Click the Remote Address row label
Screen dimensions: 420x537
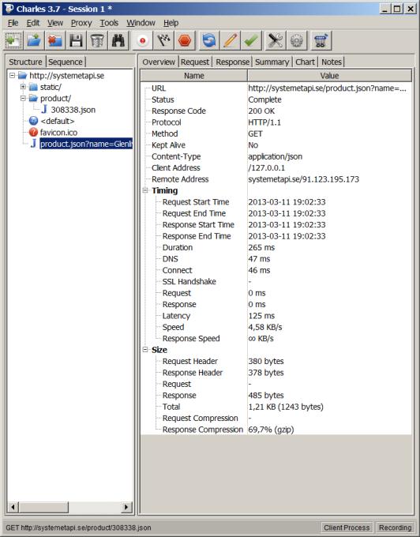(180, 179)
